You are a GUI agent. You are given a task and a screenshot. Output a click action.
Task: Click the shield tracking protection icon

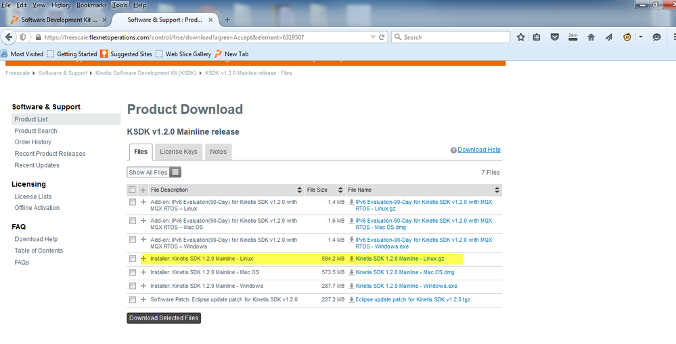[22, 37]
